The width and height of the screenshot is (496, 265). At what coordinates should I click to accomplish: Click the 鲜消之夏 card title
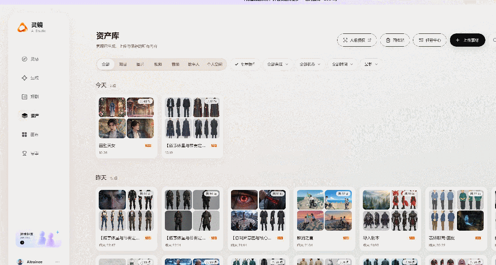click(x=305, y=238)
